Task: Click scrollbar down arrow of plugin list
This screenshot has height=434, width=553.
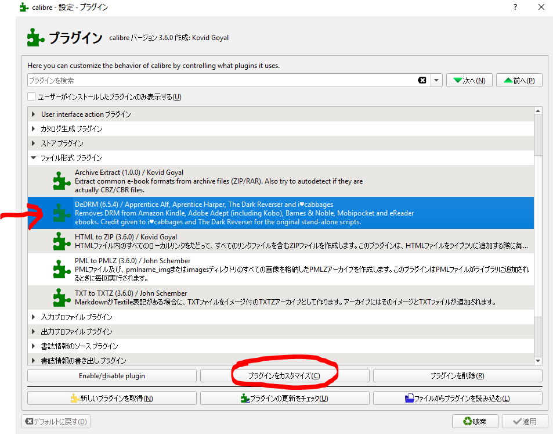Action: [x=538, y=361]
